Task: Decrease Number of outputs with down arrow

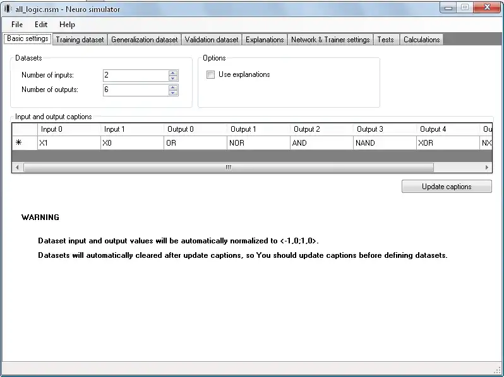Action: point(173,93)
